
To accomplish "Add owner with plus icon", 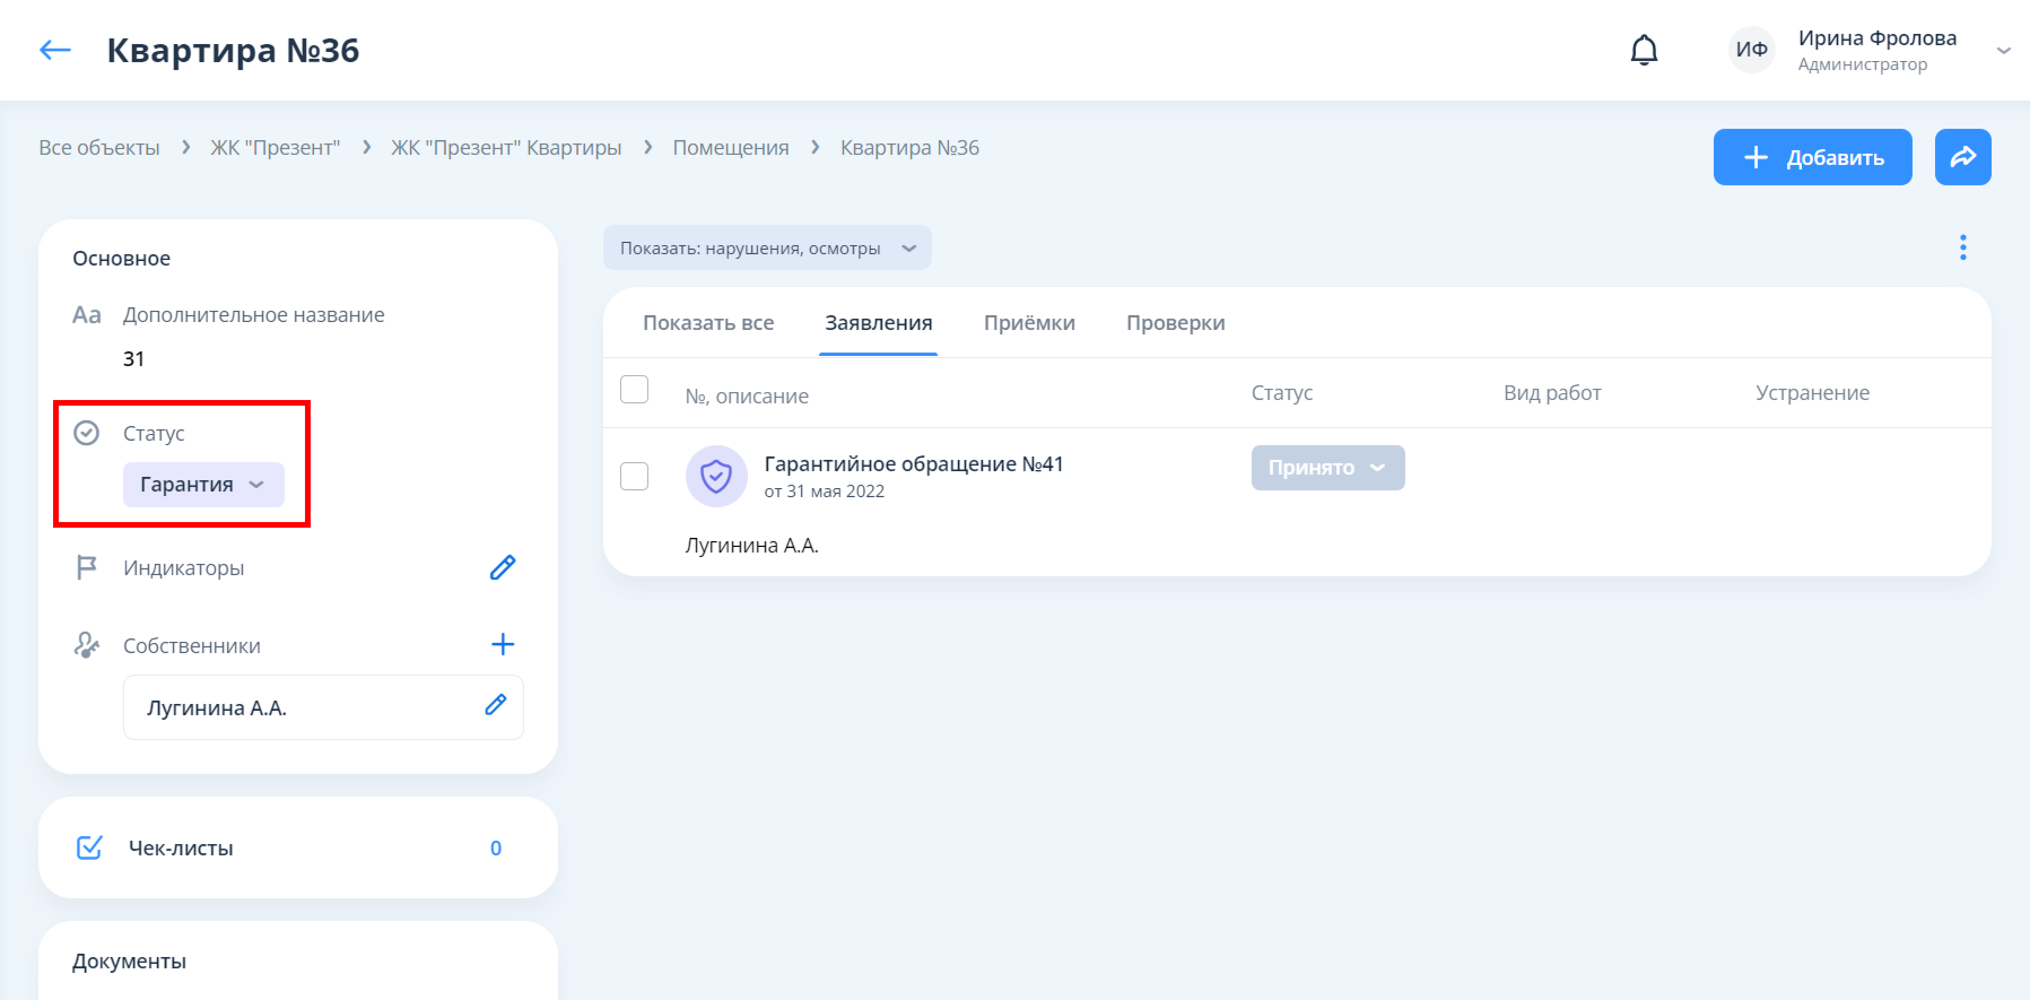I will point(502,645).
